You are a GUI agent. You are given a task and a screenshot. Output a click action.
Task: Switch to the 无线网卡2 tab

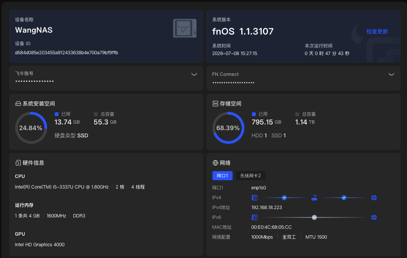pos(250,176)
